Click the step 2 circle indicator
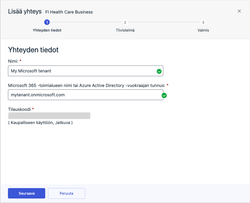The height and width of the screenshot is (203, 250). coord(125,22)
